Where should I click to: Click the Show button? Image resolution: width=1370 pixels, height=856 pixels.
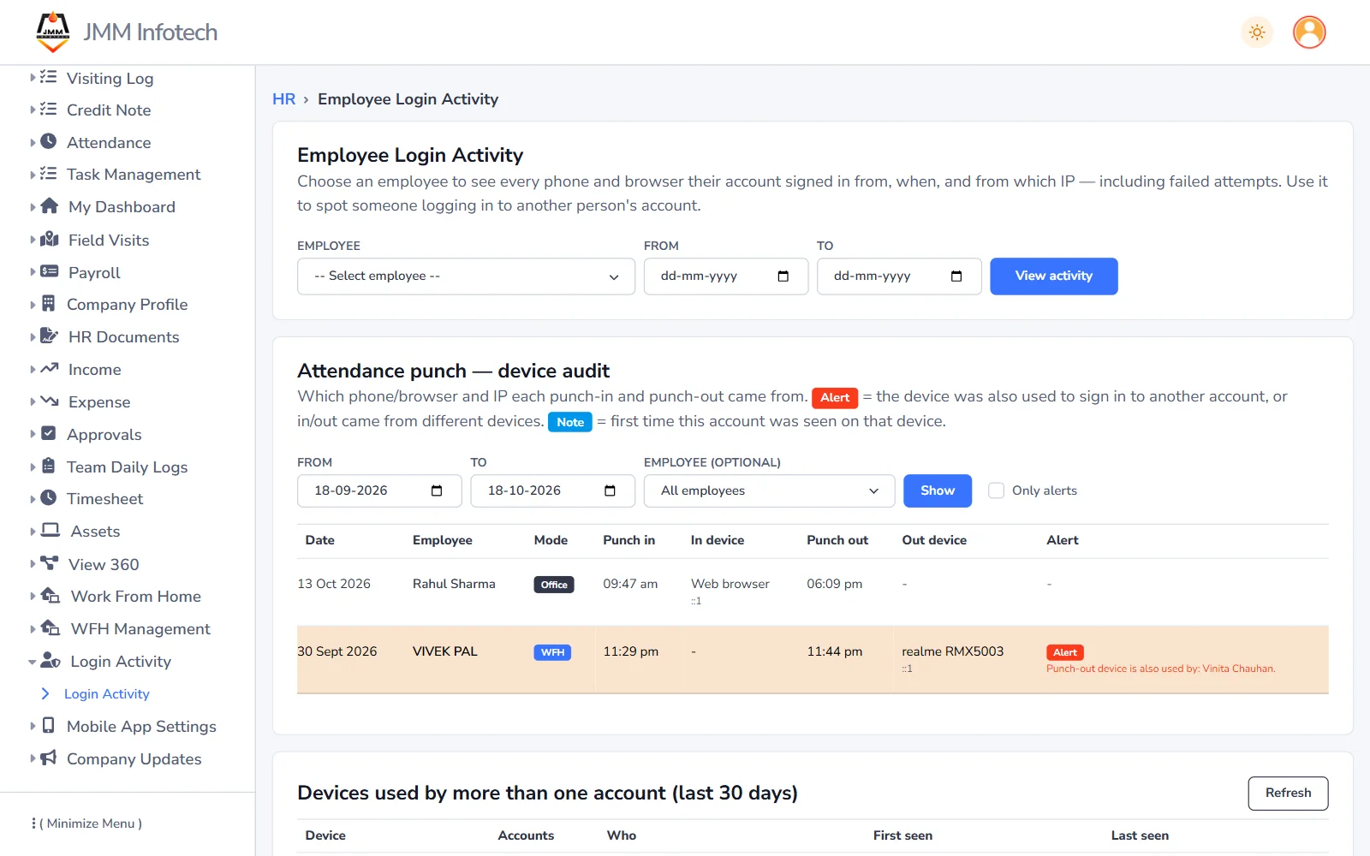(x=938, y=490)
